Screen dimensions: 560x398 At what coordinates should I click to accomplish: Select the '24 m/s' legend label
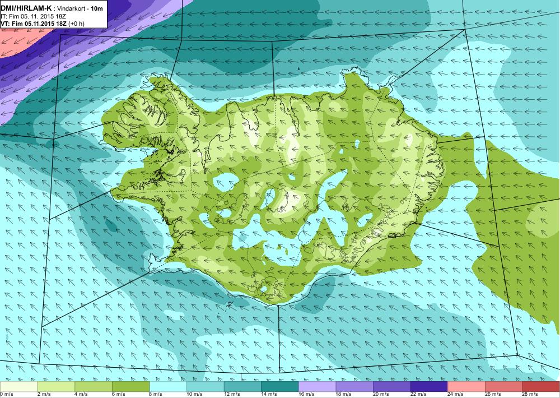pyautogui.click(x=456, y=395)
